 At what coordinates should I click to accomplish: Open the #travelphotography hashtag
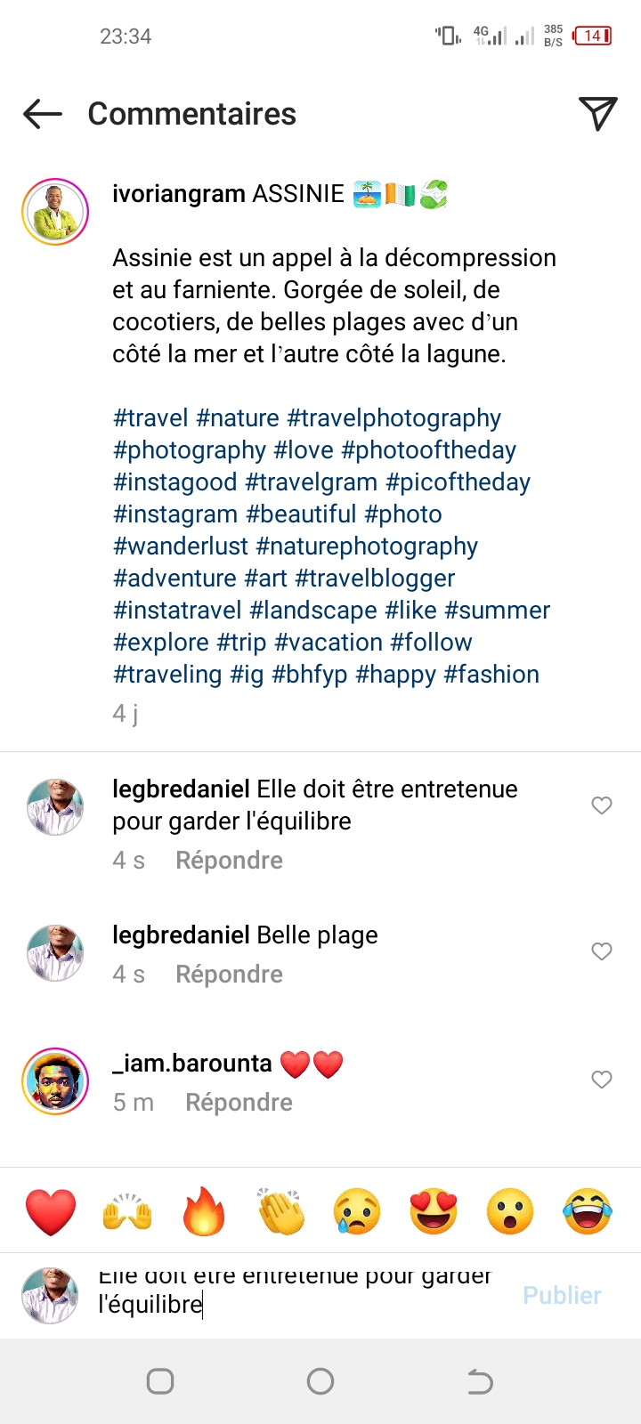pyautogui.click(x=394, y=418)
